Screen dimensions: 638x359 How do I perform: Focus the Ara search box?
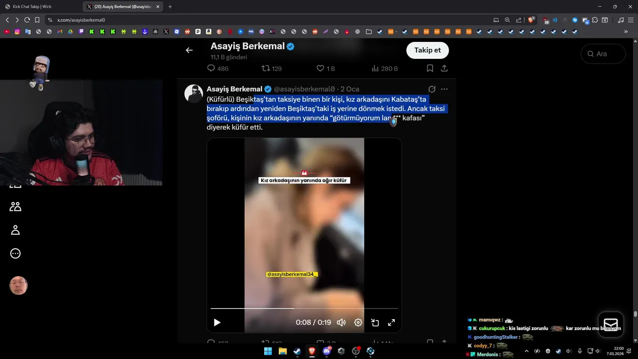(603, 54)
